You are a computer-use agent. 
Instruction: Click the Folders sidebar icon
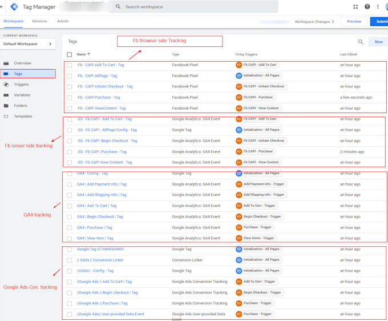tap(6, 106)
